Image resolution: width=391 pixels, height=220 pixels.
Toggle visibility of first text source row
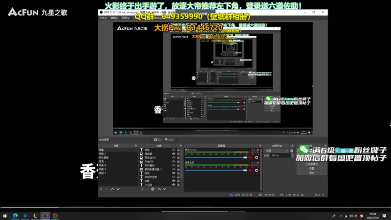(x=174, y=150)
